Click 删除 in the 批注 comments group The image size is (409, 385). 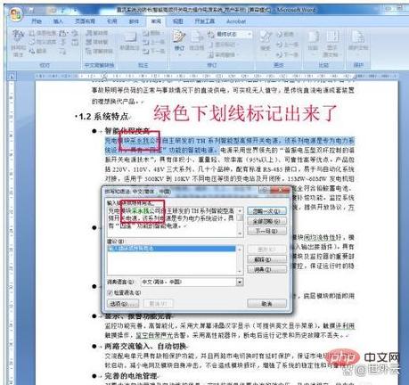click(x=152, y=33)
